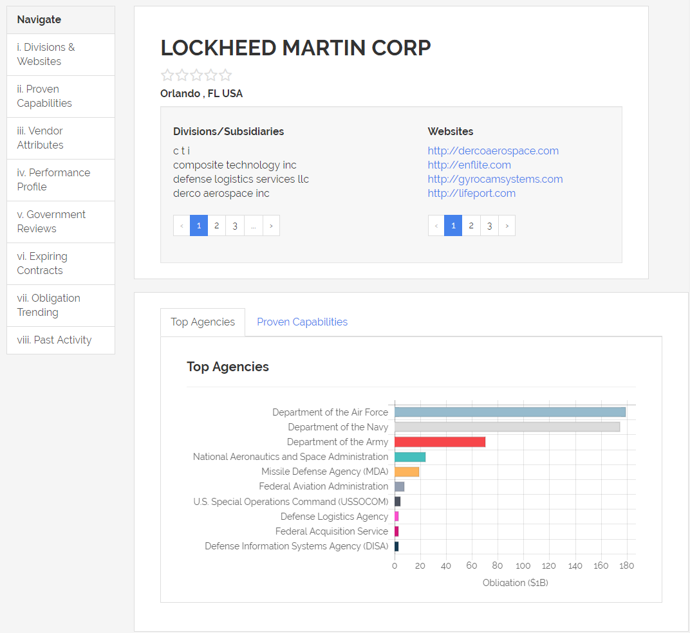Select the Federal Aviation Administration bar
The height and width of the screenshot is (633, 690).
tap(400, 486)
